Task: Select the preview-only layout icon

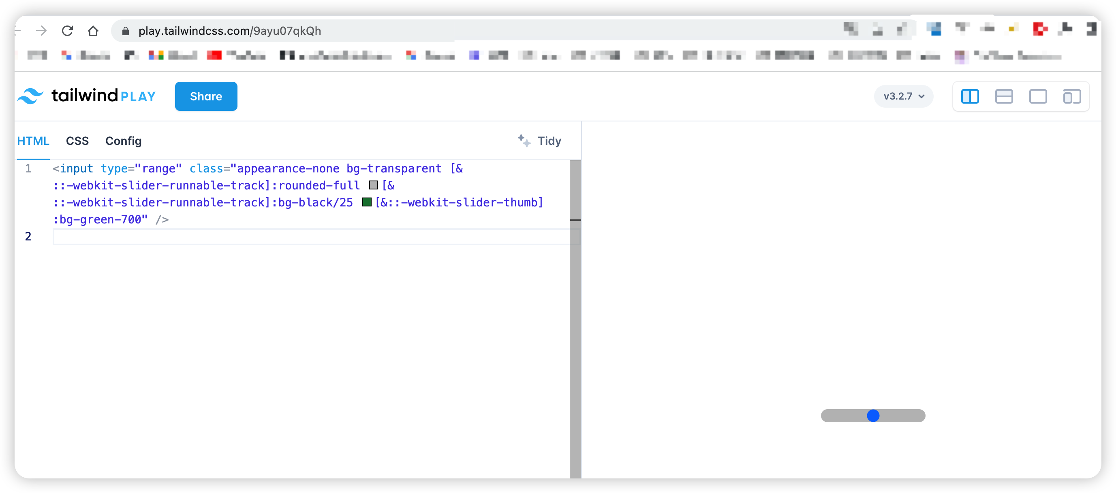Action: coord(1037,96)
